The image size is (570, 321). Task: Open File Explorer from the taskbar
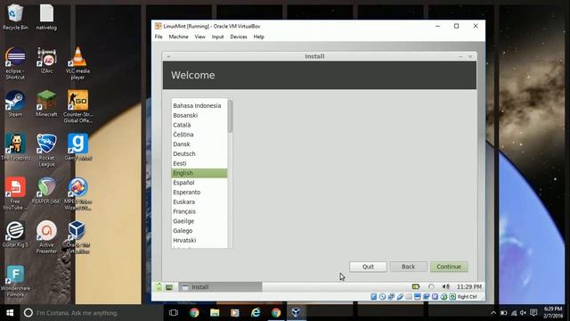215,313
